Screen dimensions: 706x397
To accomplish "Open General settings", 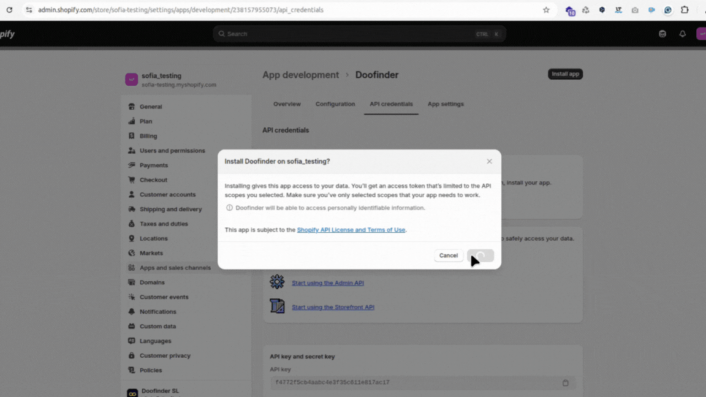I will coord(150,107).
